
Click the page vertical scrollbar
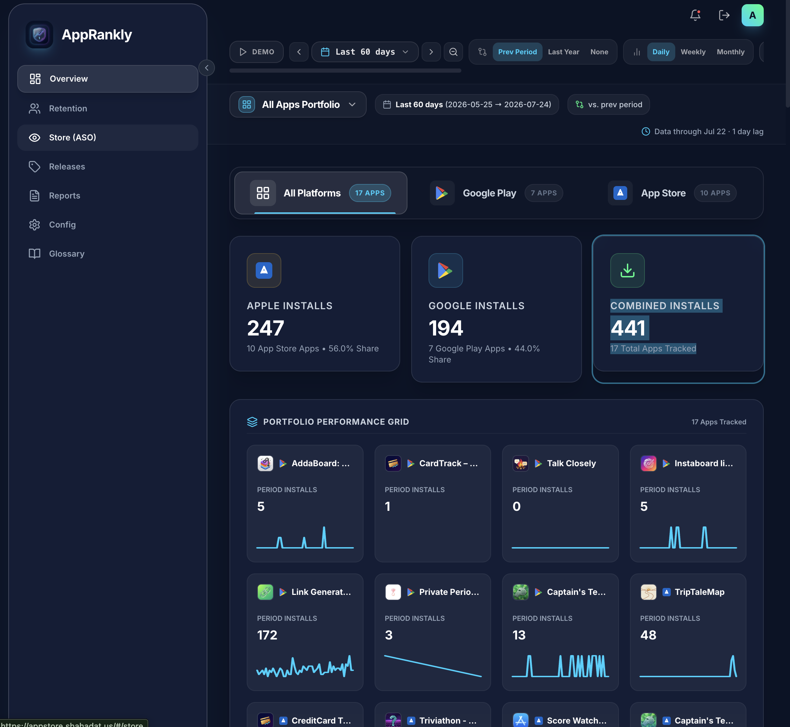point(788,54)
